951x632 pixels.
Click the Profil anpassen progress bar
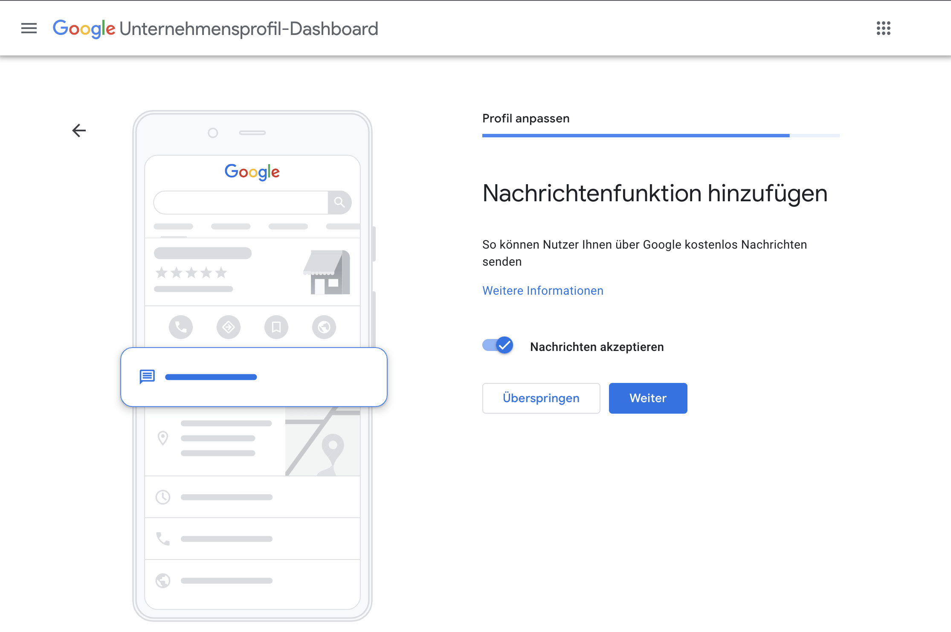click(x=661, y=136)
